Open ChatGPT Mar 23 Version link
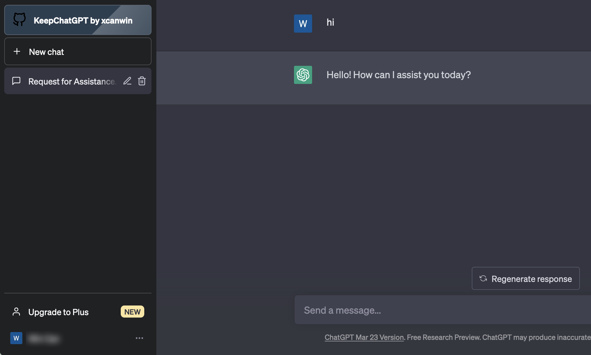 (x=364, y=337)
